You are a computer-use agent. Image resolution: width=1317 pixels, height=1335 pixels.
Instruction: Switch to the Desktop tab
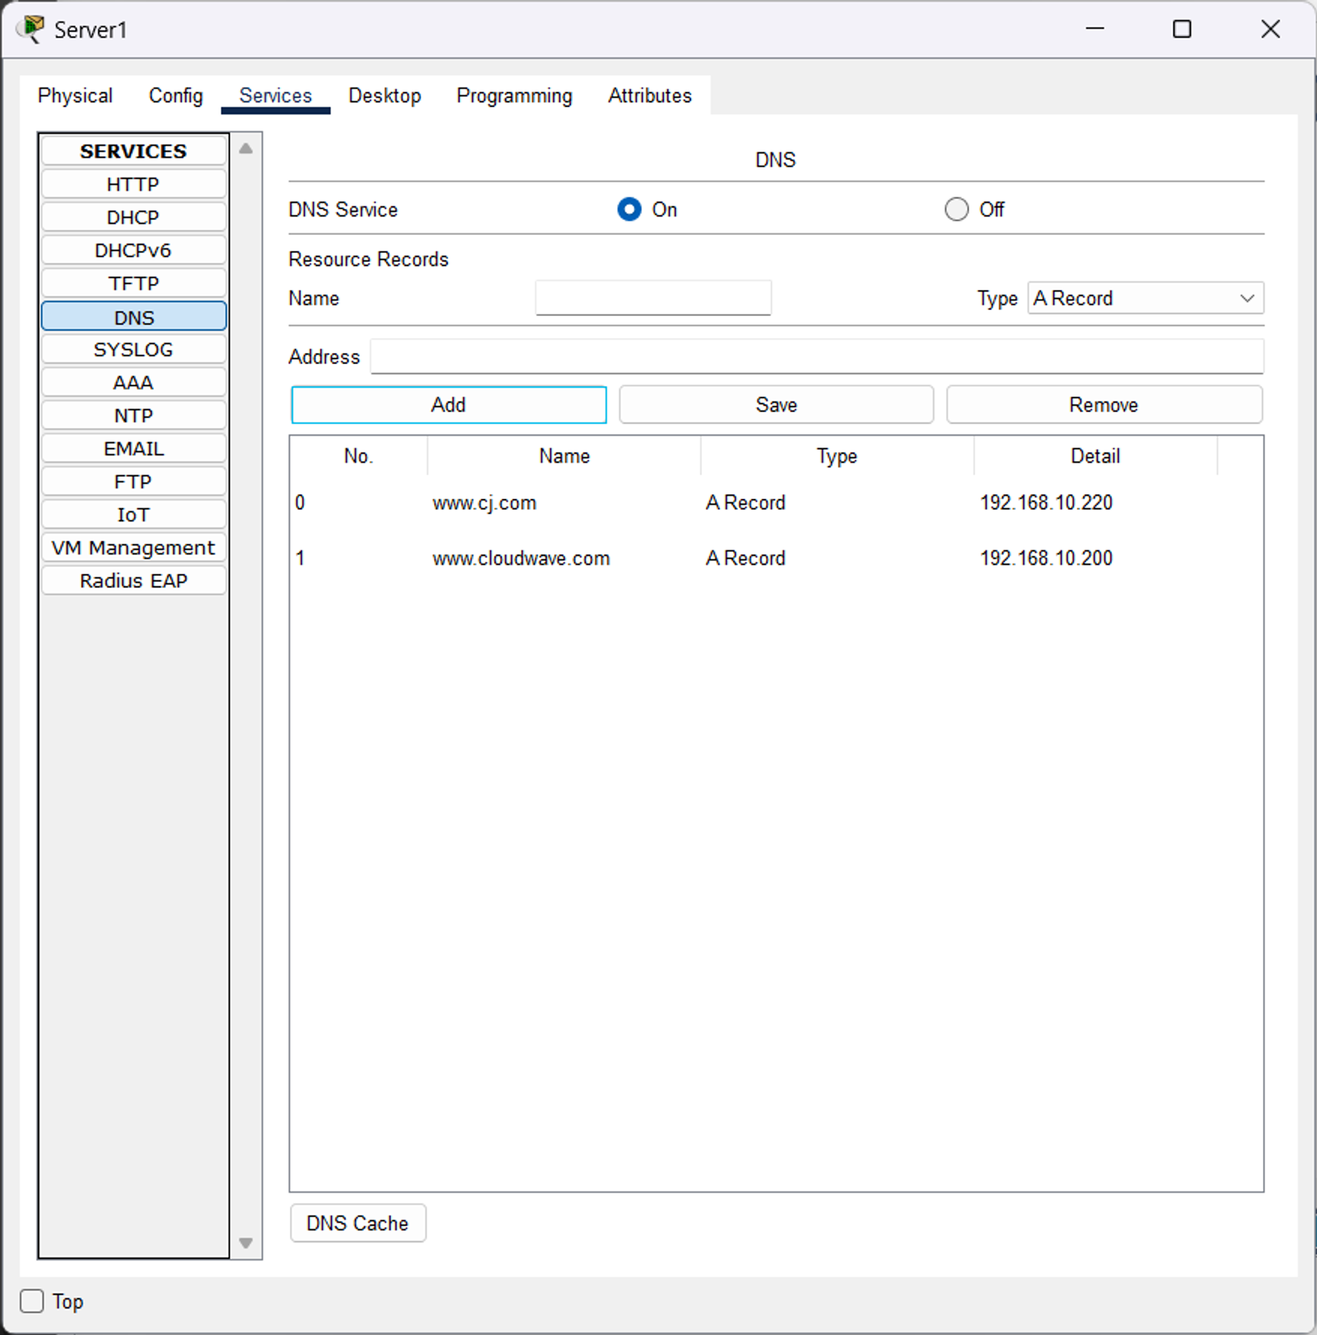click(x=384, y=95)
